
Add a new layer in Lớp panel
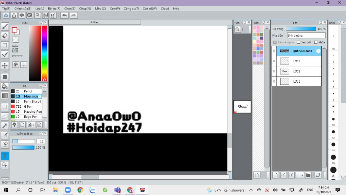[275, 175]
